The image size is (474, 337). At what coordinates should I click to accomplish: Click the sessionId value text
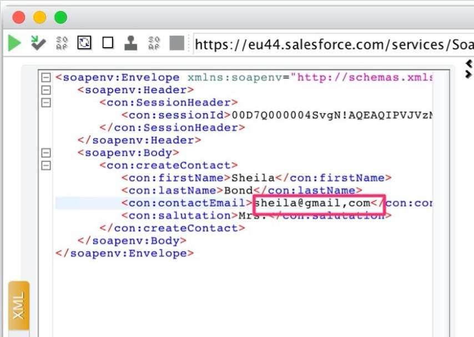click(x=332, y=115)
